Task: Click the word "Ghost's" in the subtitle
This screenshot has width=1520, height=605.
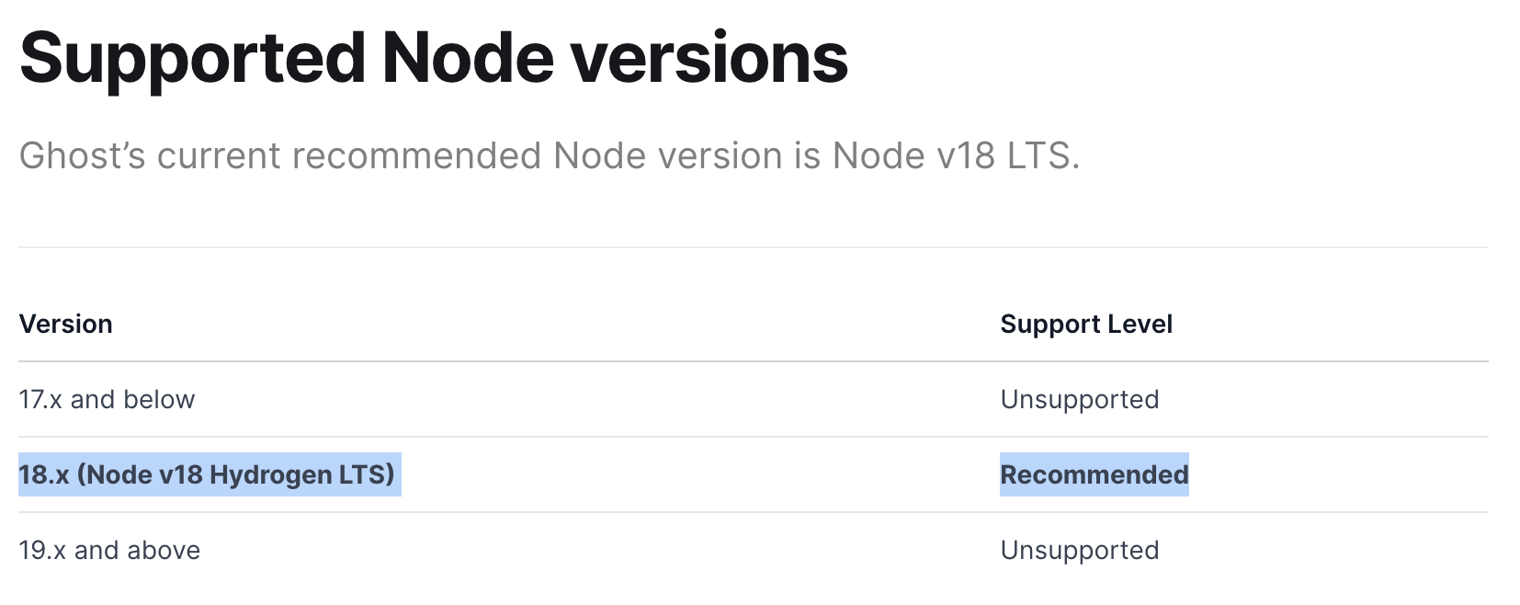Action: pos(83,155)
